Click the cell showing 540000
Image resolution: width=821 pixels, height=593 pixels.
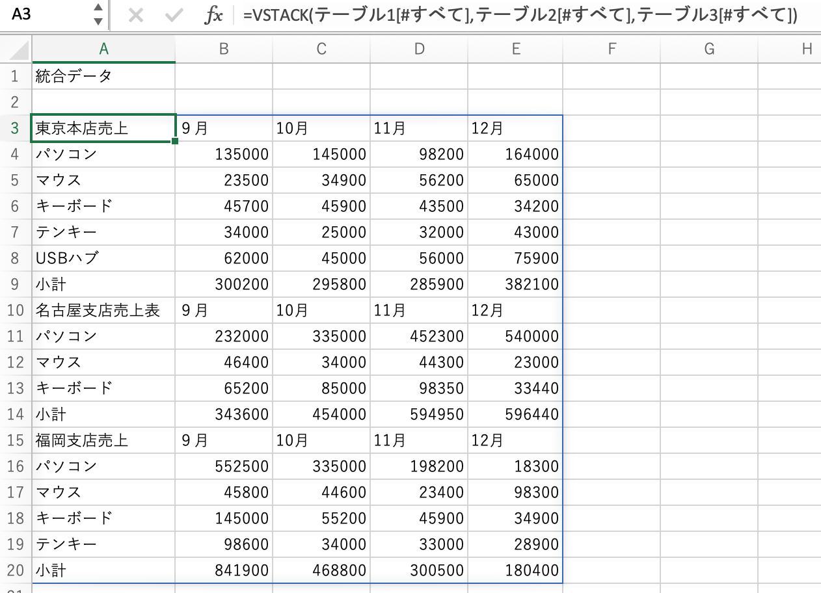tap(516, 336)
